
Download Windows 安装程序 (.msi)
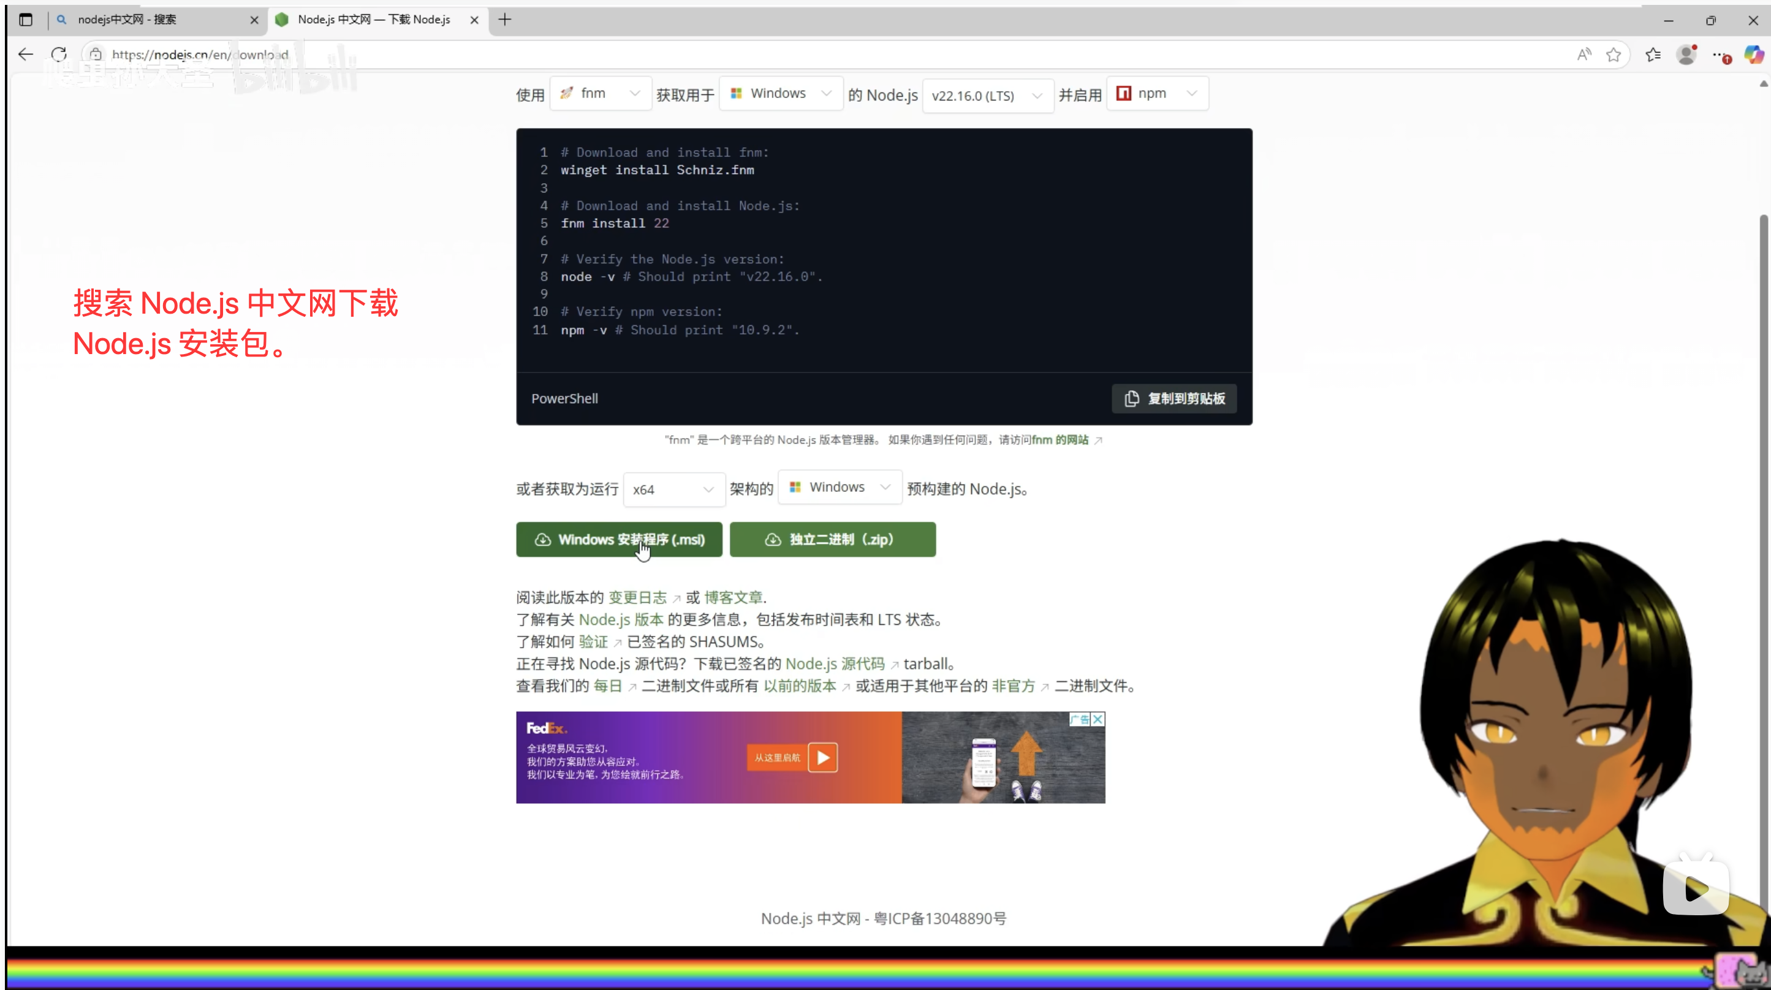tap(620, 540)
